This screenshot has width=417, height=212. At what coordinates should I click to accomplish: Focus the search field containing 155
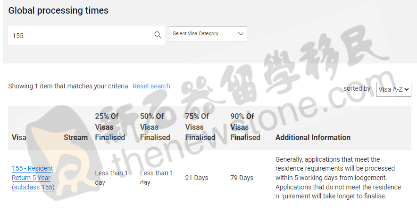(x=86, y=36)
